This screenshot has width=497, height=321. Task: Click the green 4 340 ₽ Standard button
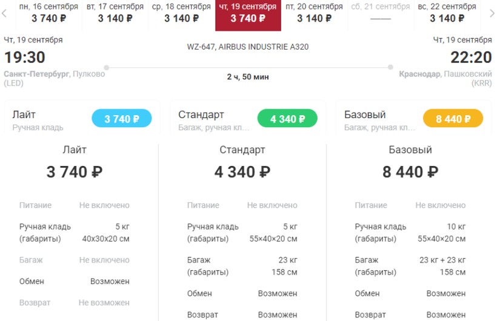point(287,119)
